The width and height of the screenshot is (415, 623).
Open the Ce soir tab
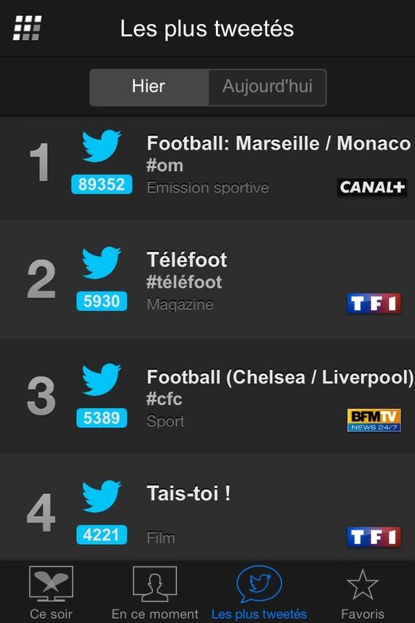pyautogui.click(x=51, y=593)
